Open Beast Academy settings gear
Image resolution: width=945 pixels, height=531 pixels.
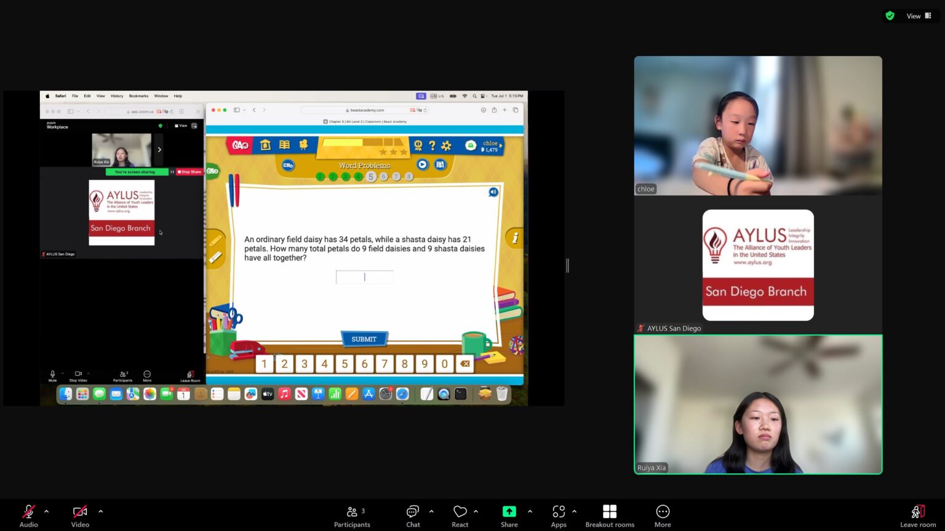446,146
